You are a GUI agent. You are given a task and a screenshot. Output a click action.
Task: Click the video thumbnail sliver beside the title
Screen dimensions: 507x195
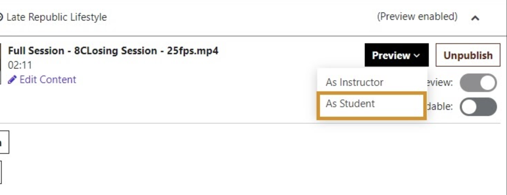[1, 64]
